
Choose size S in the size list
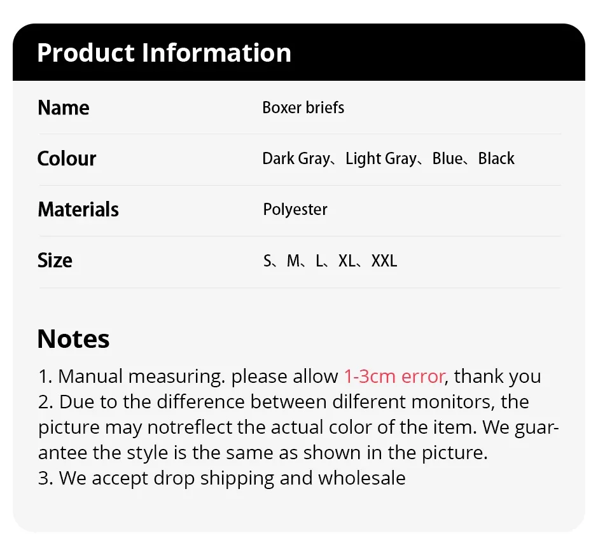click(x=267, y=261)
